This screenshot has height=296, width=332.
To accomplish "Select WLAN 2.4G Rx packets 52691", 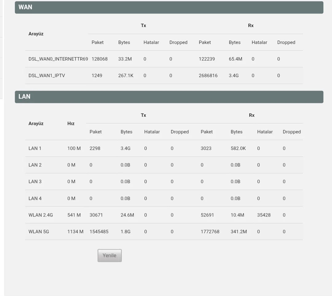I will click(207, 215).
